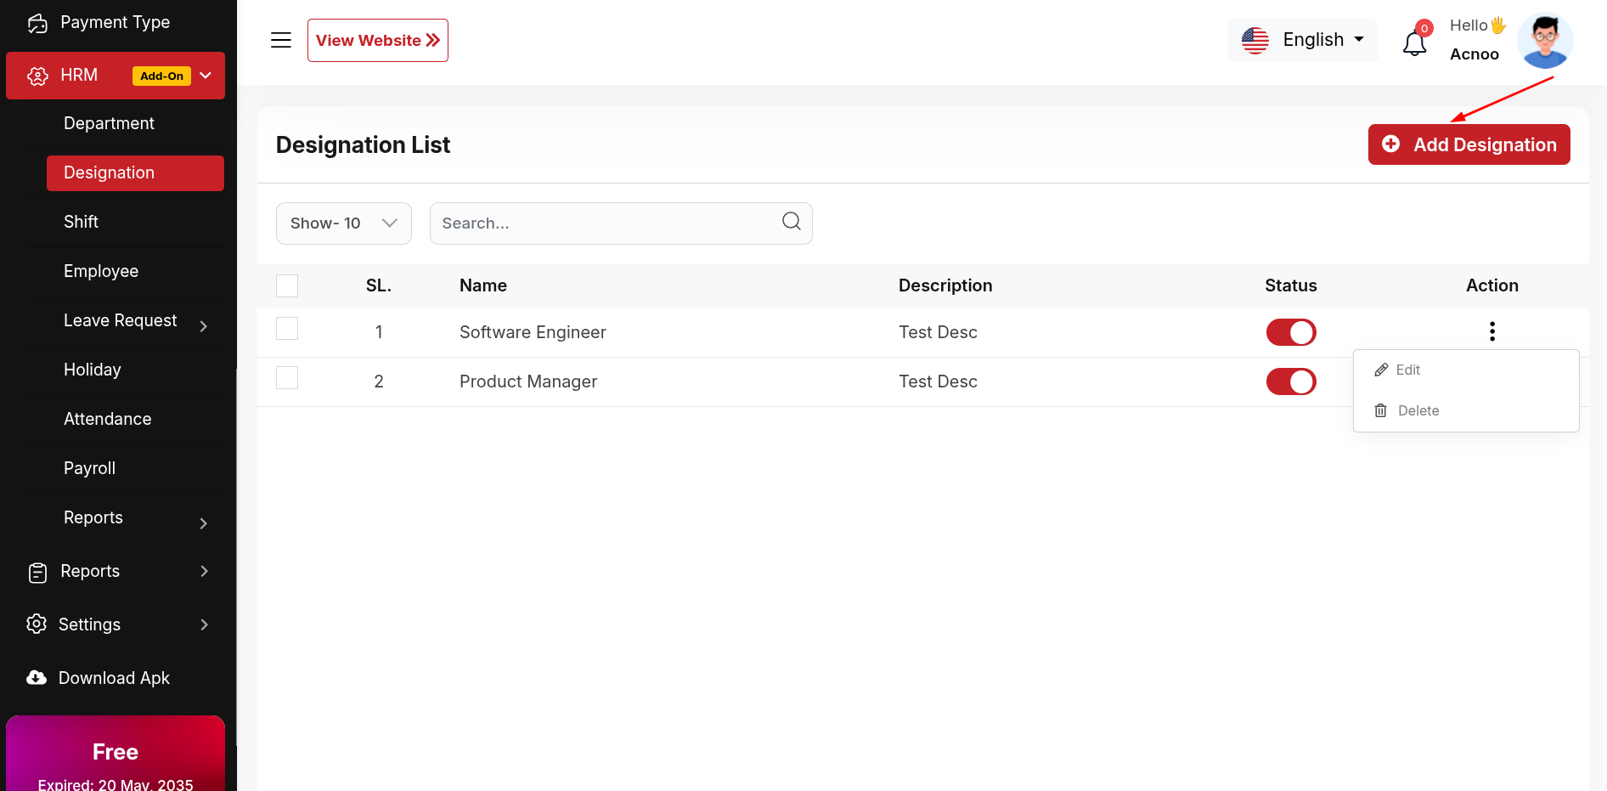Tick the checkbox for the Software Engineer row

[x=287, y=329]
